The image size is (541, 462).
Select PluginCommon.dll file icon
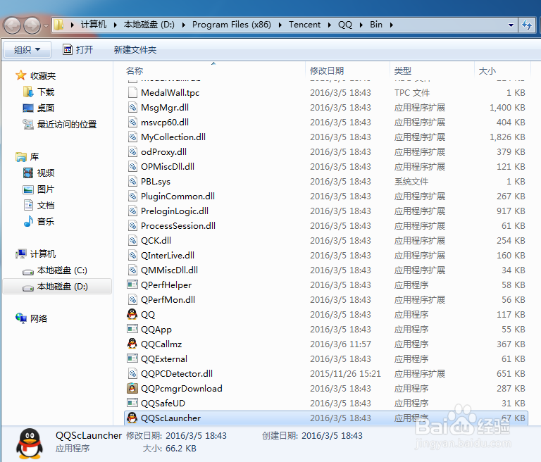(132, 196)
